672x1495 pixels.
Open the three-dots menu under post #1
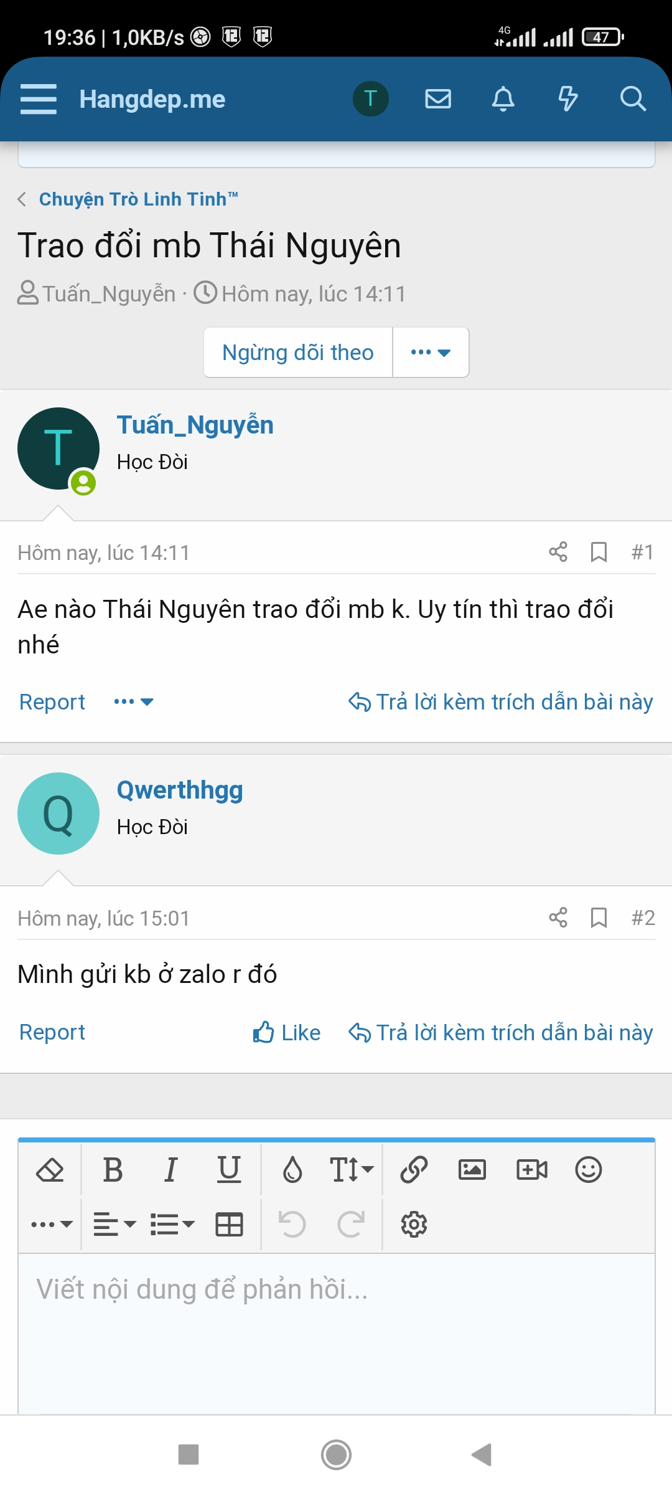(x=133, y=702)
